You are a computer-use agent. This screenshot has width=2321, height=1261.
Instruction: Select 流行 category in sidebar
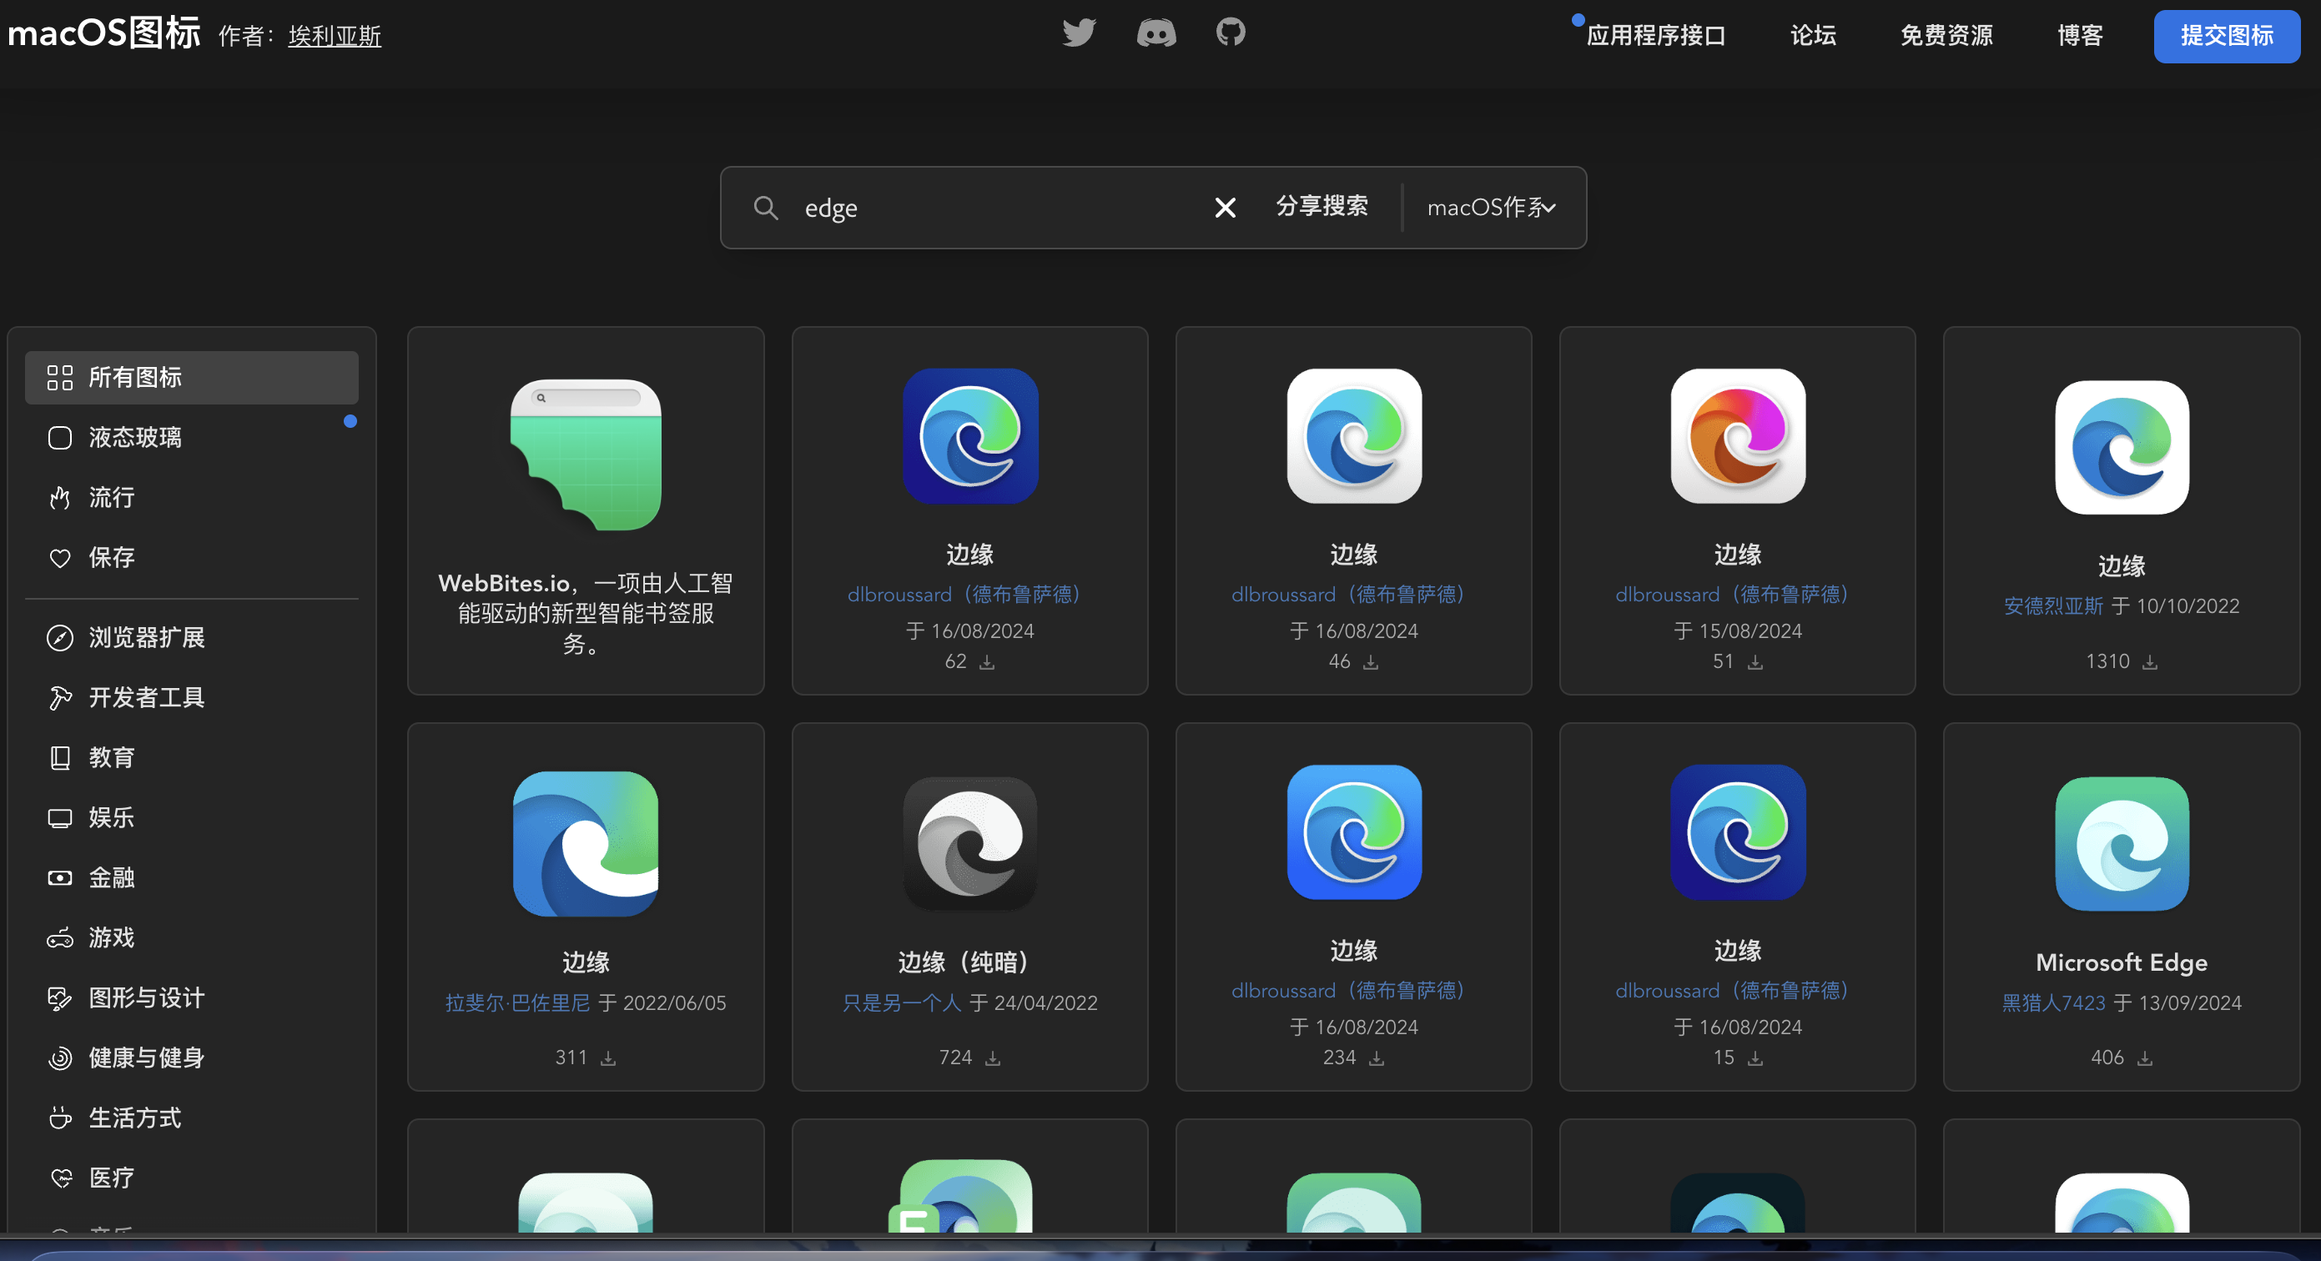(x=112, y=497)
